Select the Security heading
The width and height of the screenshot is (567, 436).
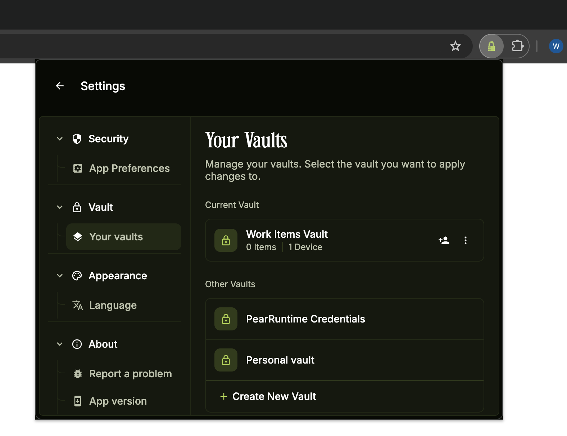(108, 139)
